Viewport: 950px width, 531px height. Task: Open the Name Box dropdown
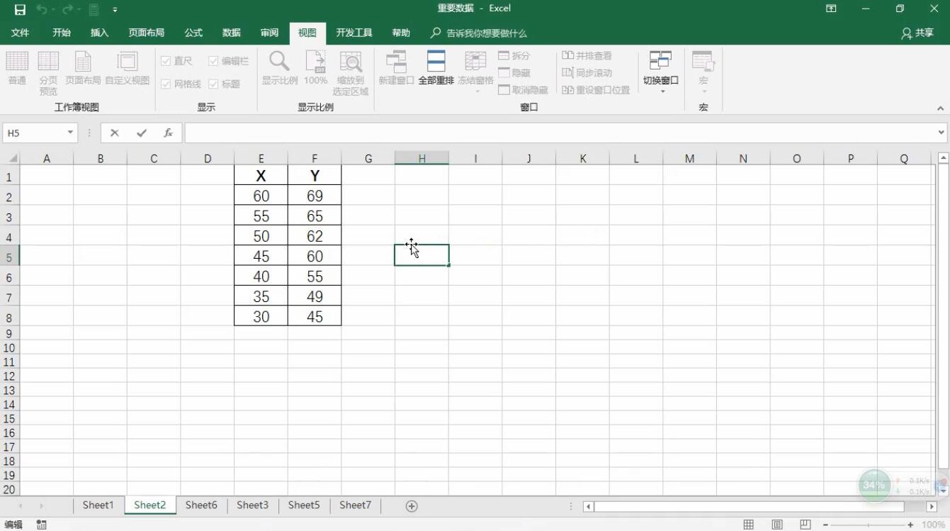[70, 133]
